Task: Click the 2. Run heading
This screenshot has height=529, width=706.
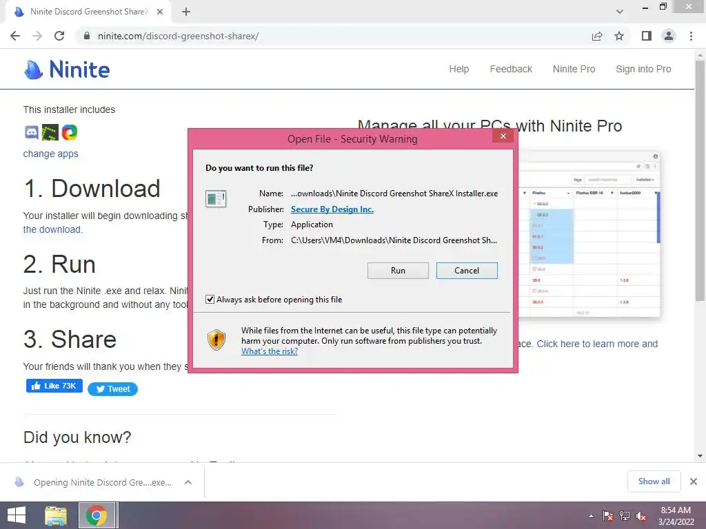Action: (59, 264)
